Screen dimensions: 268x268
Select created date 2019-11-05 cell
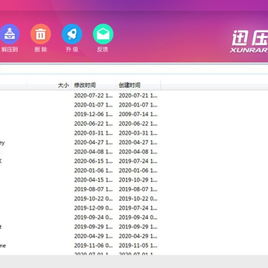click(x=138, y=246)
